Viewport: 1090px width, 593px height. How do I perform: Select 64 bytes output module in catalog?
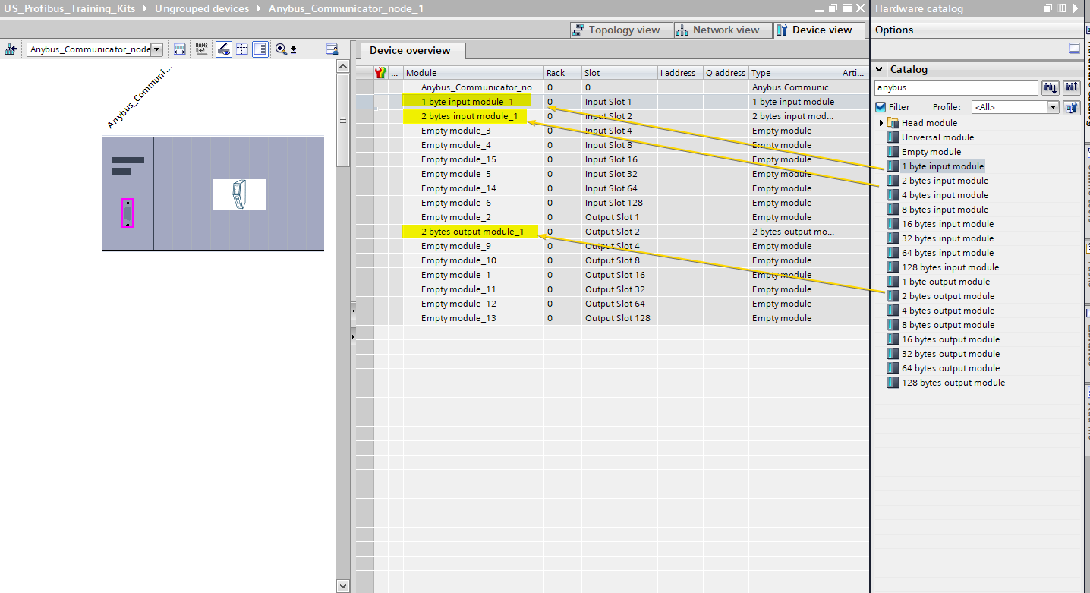point(950,368)
